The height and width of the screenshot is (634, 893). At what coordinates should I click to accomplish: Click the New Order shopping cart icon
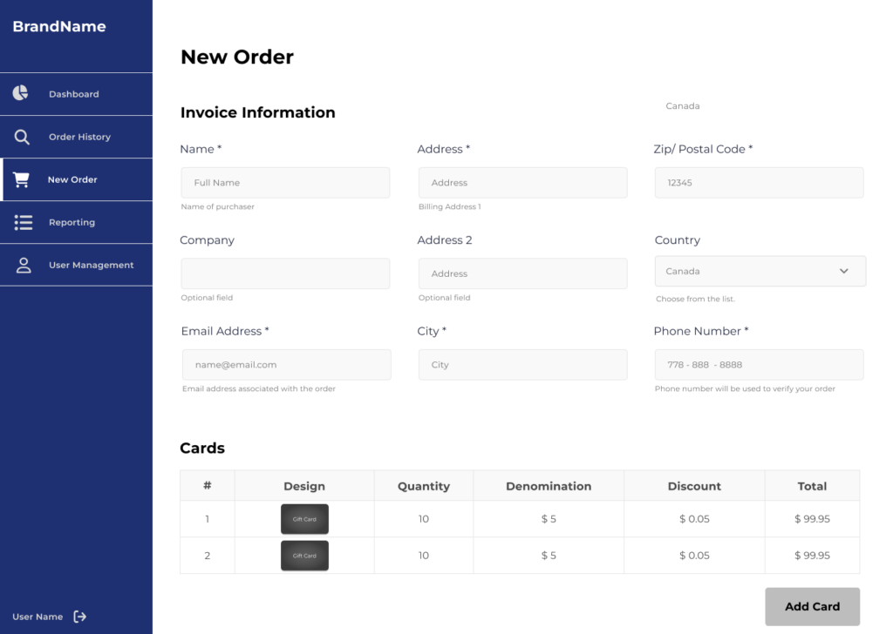(22, 179)
